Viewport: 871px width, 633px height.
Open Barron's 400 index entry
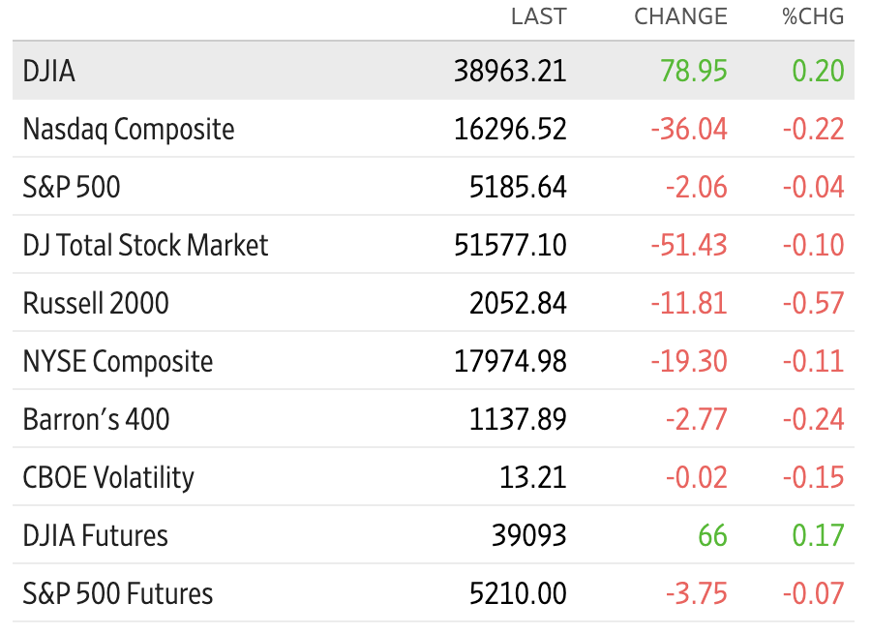coord(96,420)
